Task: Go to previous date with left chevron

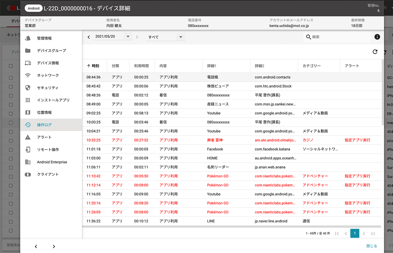Action: [x=89, y=37]
